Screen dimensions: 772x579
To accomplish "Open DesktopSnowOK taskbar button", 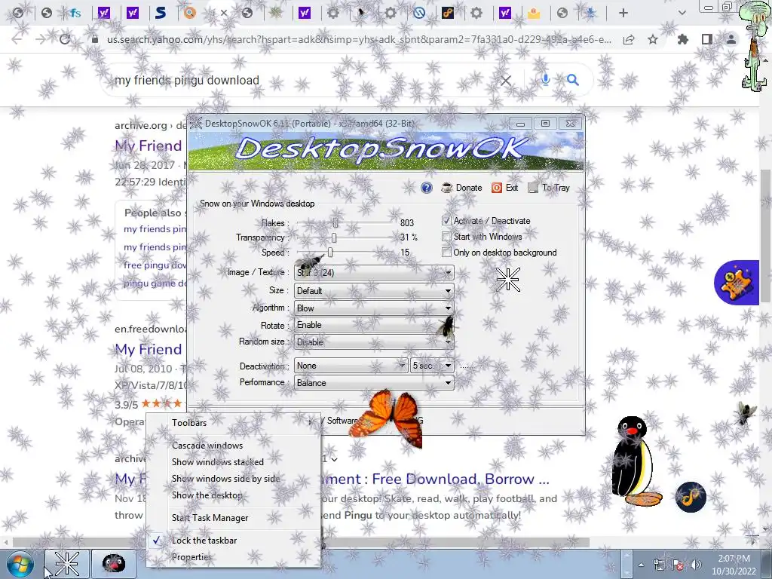I will point(67,564).
